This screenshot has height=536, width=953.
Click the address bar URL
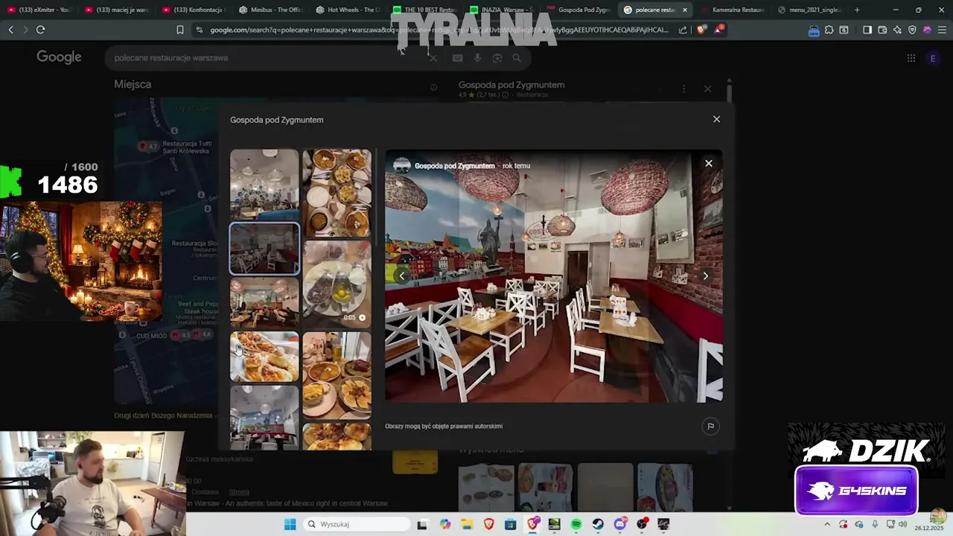[439, 30]
